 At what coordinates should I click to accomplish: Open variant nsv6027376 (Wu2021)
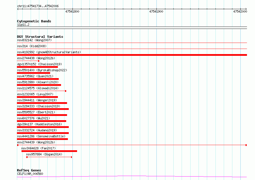coord(34,118)
